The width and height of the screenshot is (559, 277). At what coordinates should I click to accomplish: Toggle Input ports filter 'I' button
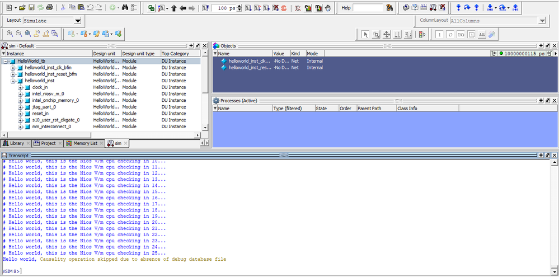click(x=440, y=34)
